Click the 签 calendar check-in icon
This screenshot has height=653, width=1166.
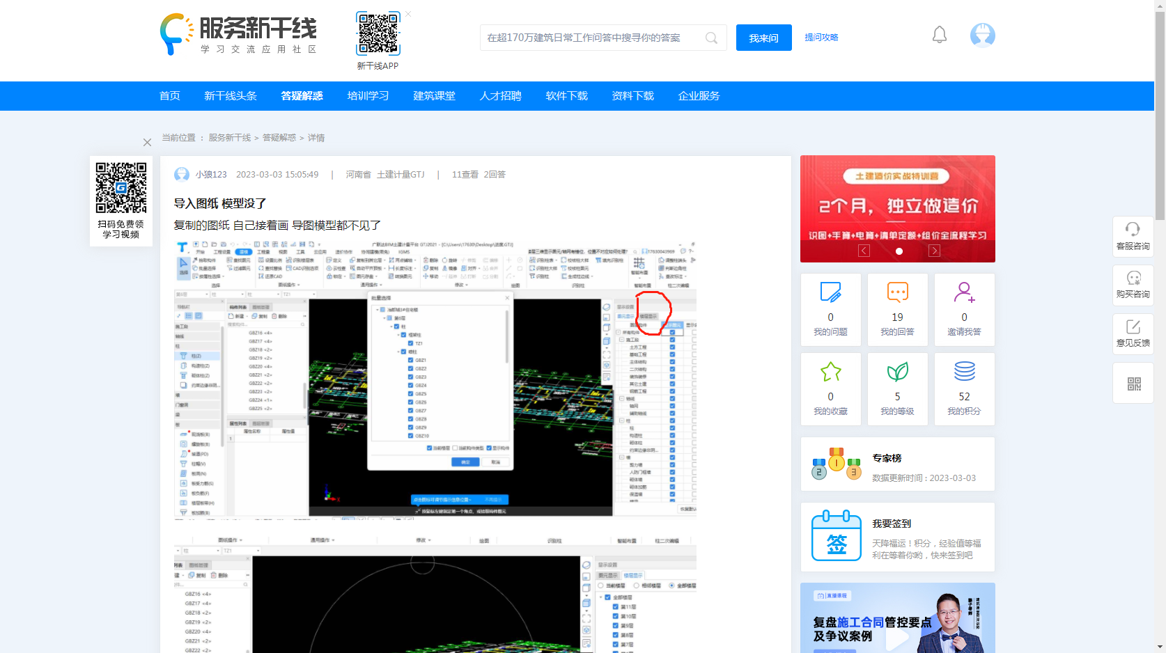tap(837, 536)
